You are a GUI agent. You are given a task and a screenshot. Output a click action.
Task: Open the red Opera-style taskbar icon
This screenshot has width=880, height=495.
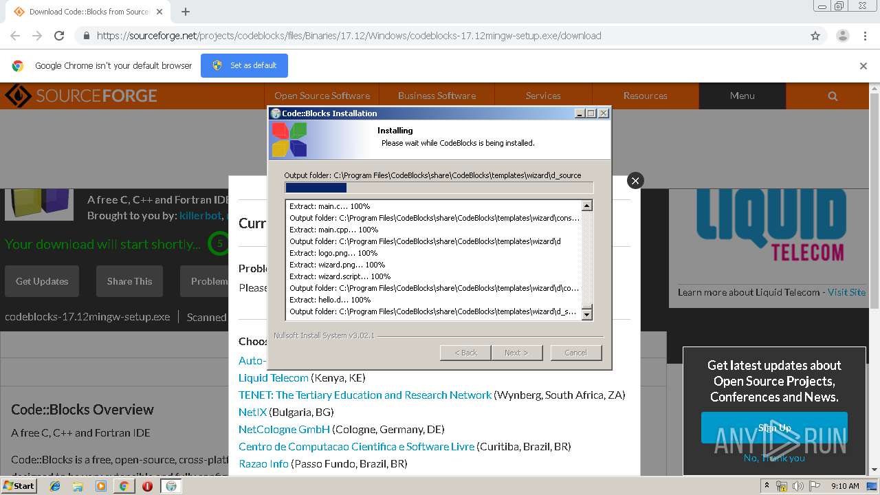pos(147,486)
